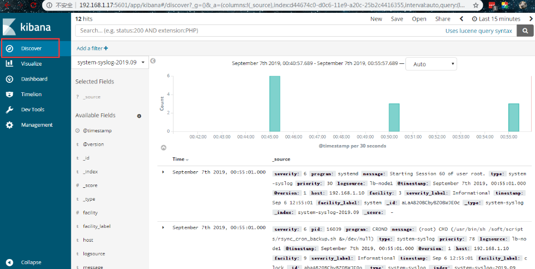Image resolution: width=535 pixels, height=269 pixels.
Task: Open the available fields settings gear
Action: click(139, 116)
